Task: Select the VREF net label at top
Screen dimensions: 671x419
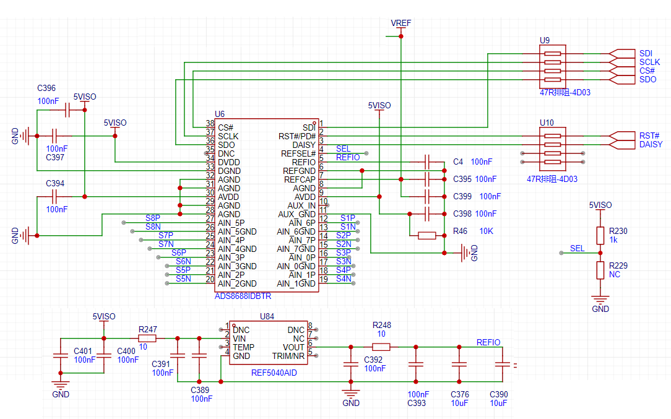Action: 400,23
